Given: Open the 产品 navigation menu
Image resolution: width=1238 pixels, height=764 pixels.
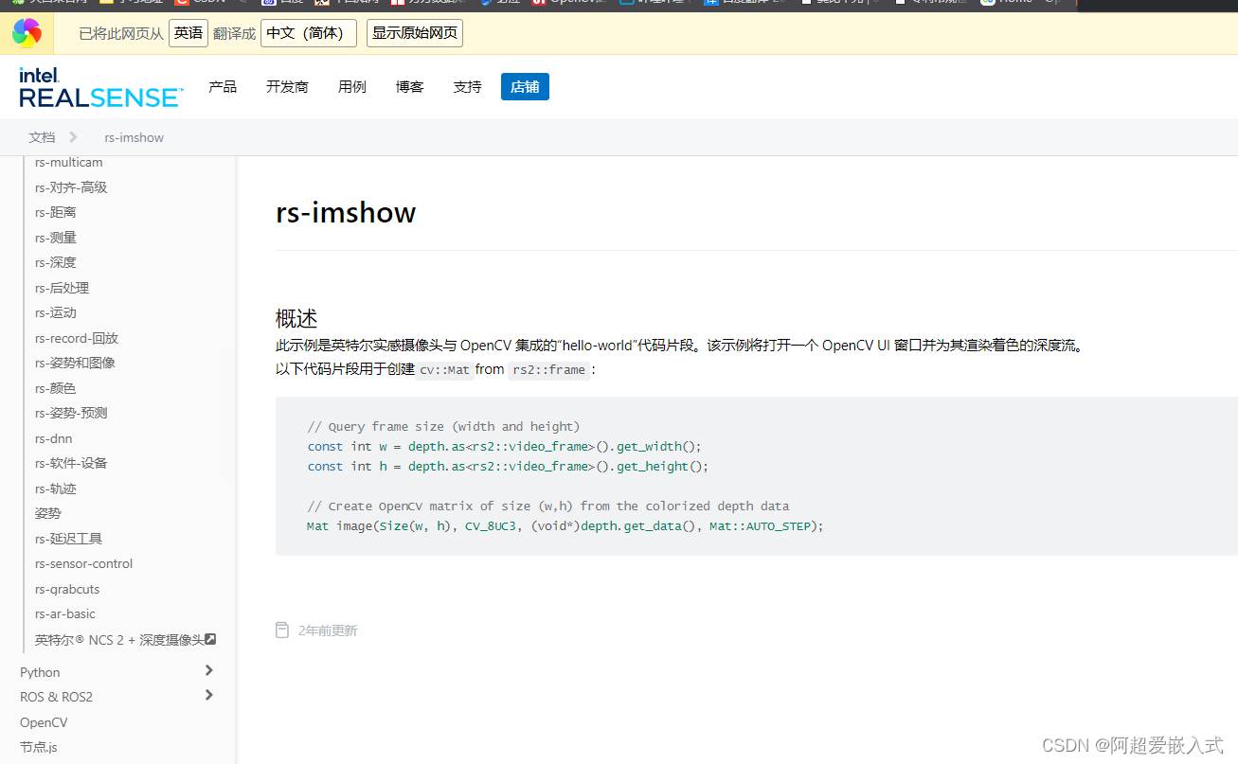Looking at the screenshot, I should (223, 87).
